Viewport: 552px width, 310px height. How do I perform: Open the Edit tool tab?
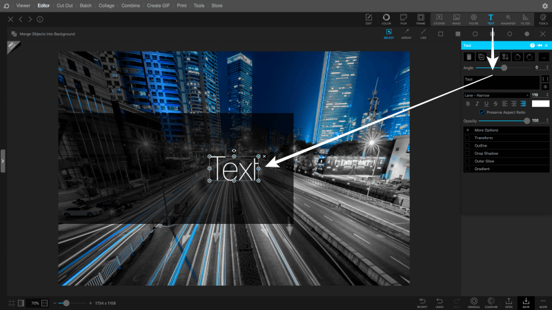[x=368, y=19]
